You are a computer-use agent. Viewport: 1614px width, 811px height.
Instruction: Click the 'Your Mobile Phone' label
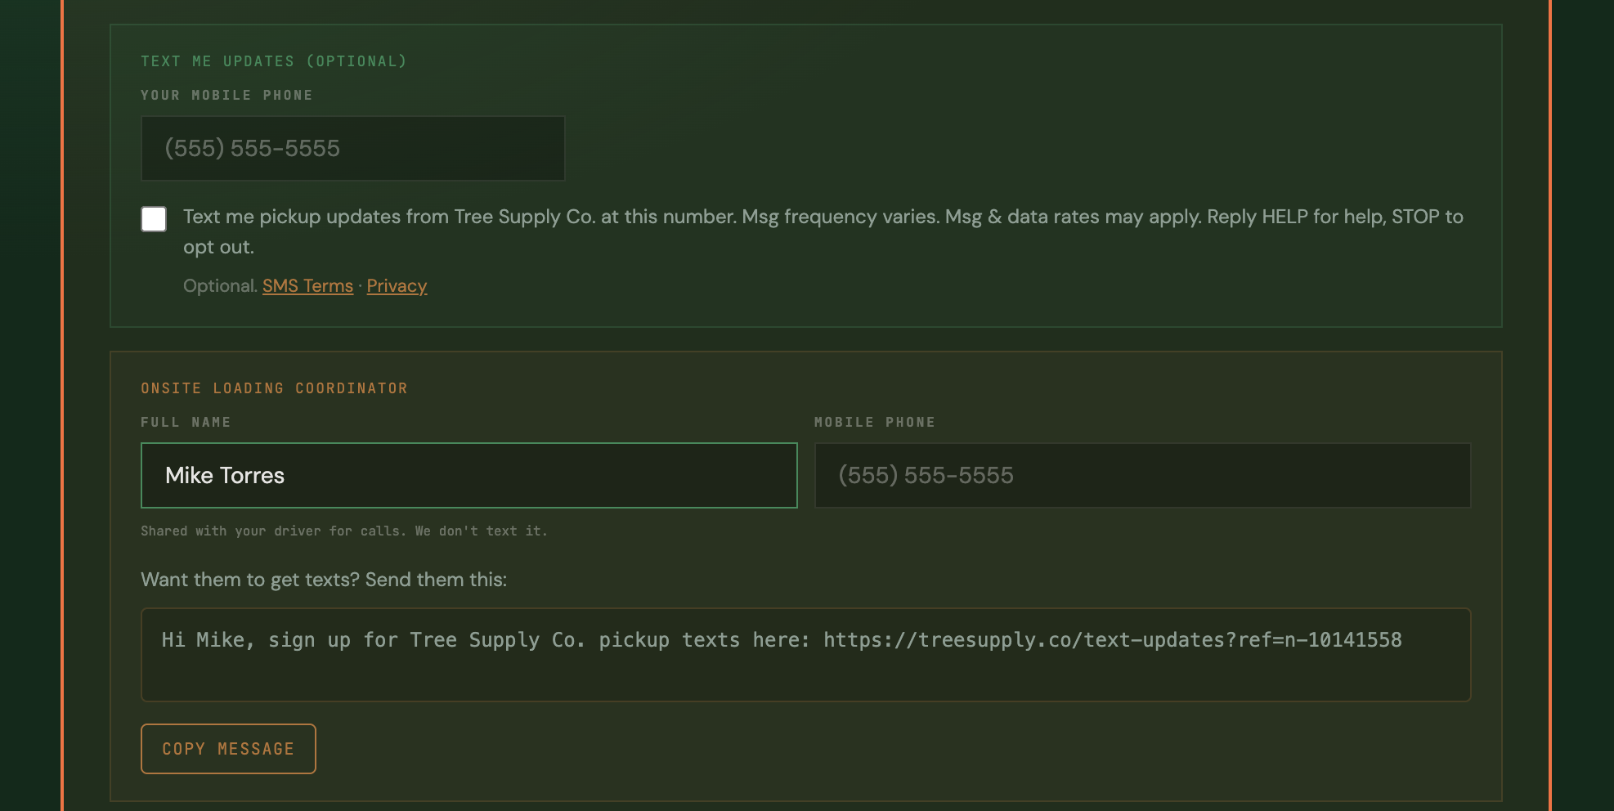(226, 95)
